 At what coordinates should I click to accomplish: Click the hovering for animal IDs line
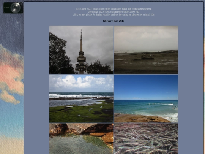tap(114, 14)
